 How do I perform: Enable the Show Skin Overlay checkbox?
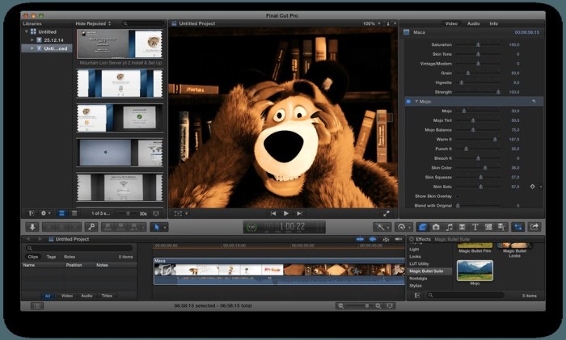[x=458, y=195]
